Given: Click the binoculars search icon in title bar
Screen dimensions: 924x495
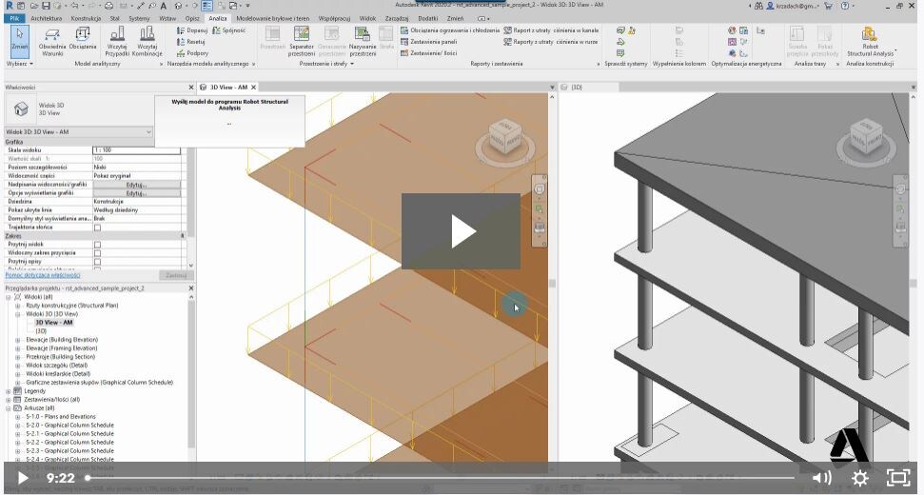Looking at the screenshot, I should pyautogui.click(x=758, y=6).
